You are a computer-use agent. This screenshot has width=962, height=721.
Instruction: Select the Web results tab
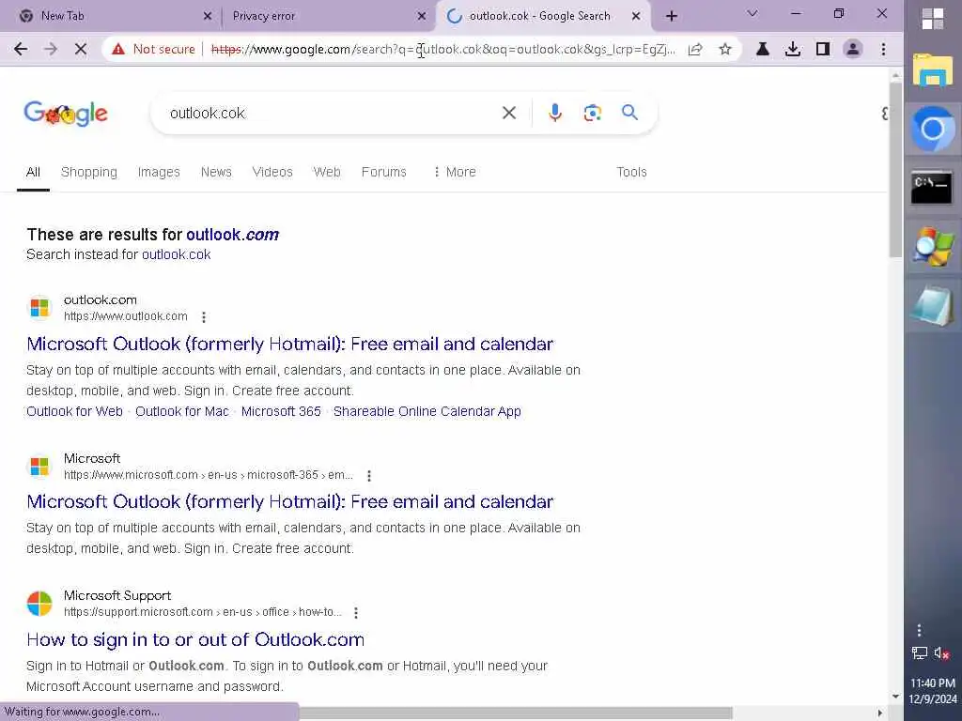point(327,173)
